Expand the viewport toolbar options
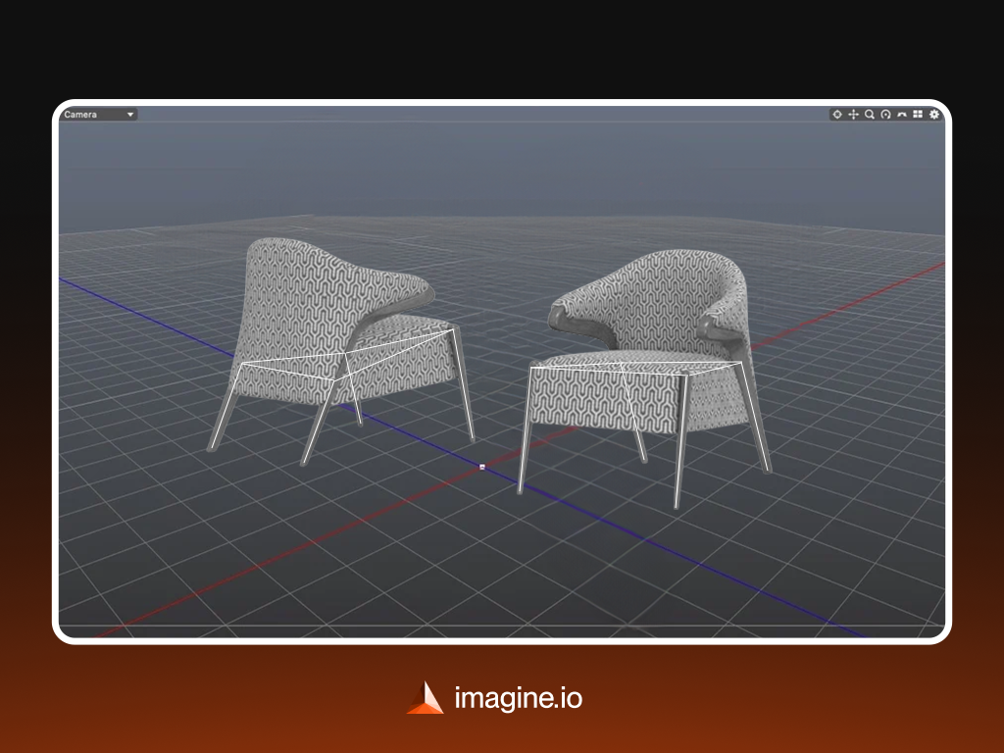Viewport: 1004px width, 753px height. tap(934, 115)
